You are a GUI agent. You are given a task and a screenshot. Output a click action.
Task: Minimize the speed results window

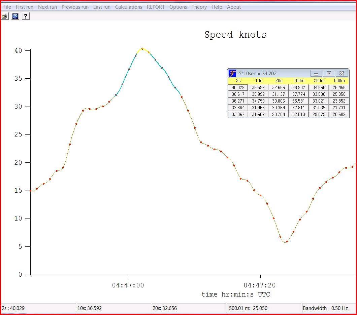316,73
